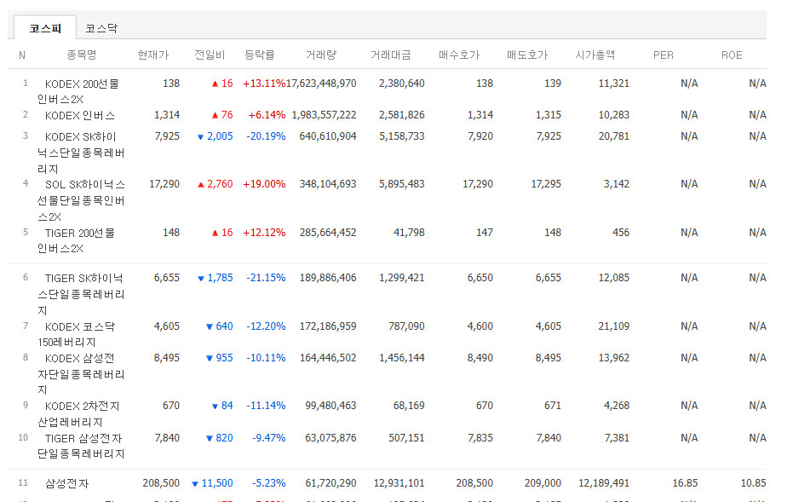Click change rate +13.11%
Image resolution: width=793 pixels, height=502 pixels.
(264, 84)
